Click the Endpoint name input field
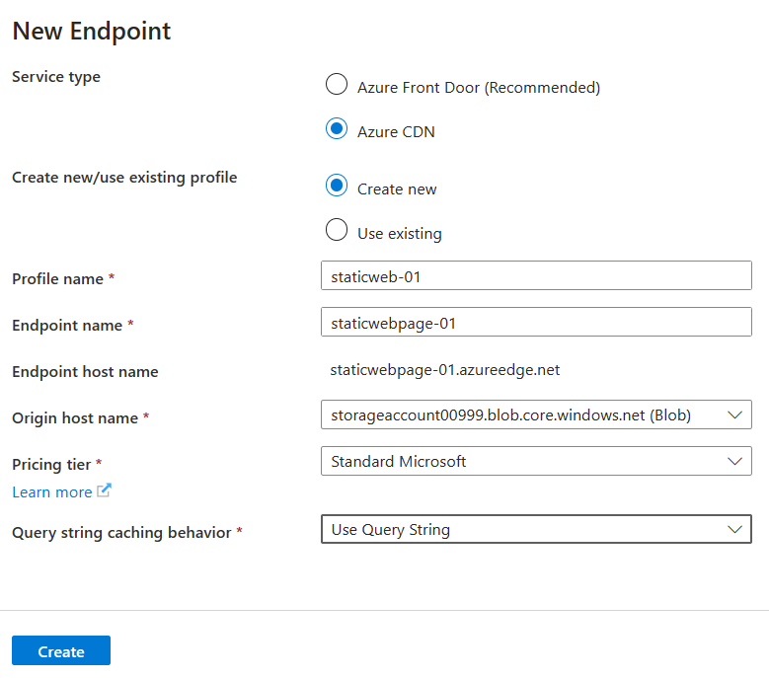The height and width of the screenshot is (678, 769). [x=536, y=322]
